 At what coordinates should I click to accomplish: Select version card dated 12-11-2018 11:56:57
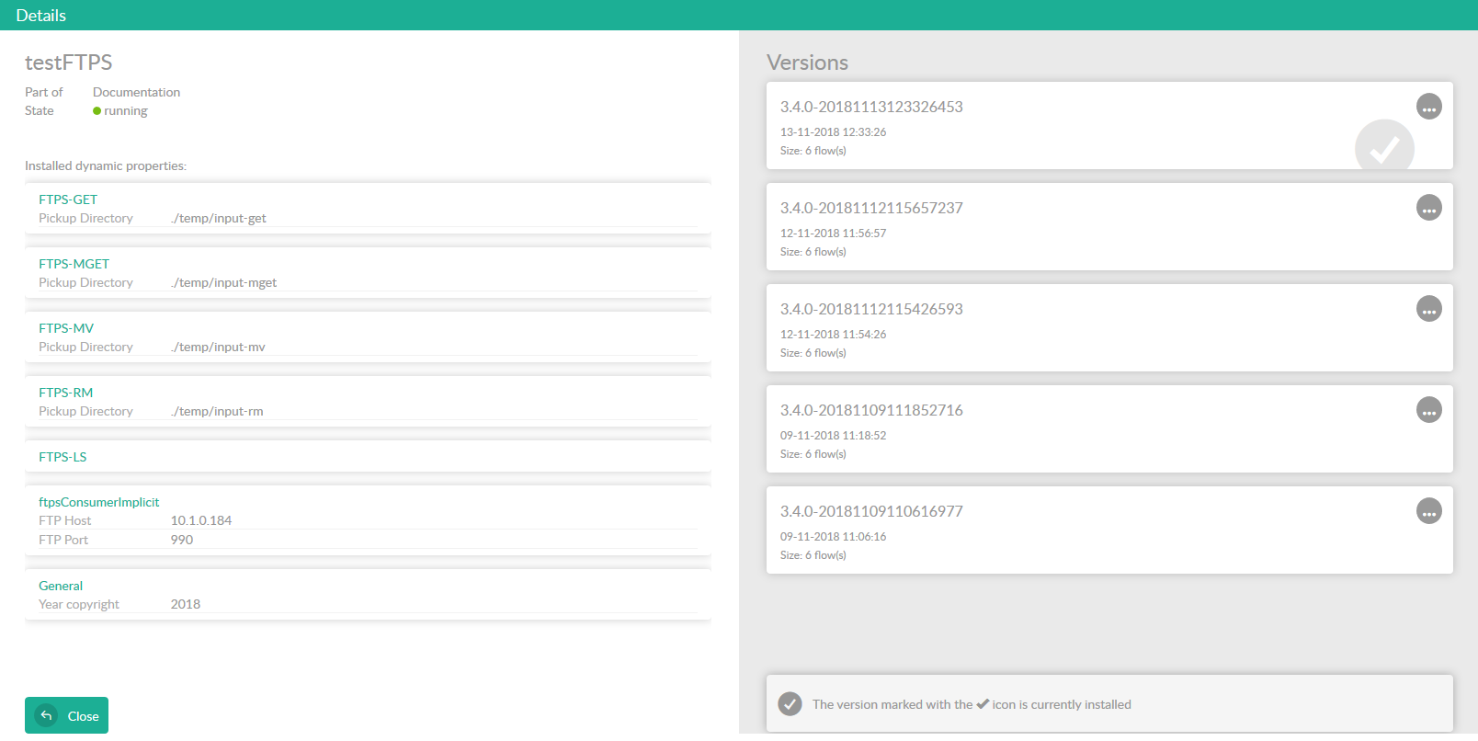tap(1108, 227)
